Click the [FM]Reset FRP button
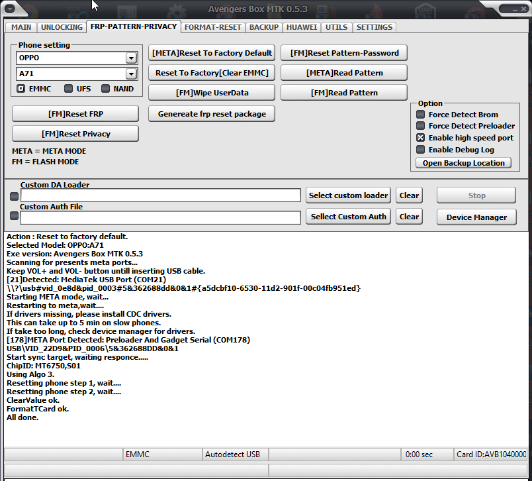The width and height of the screenshot is (532, 481). pyautogui.click(x=75, y=114)
